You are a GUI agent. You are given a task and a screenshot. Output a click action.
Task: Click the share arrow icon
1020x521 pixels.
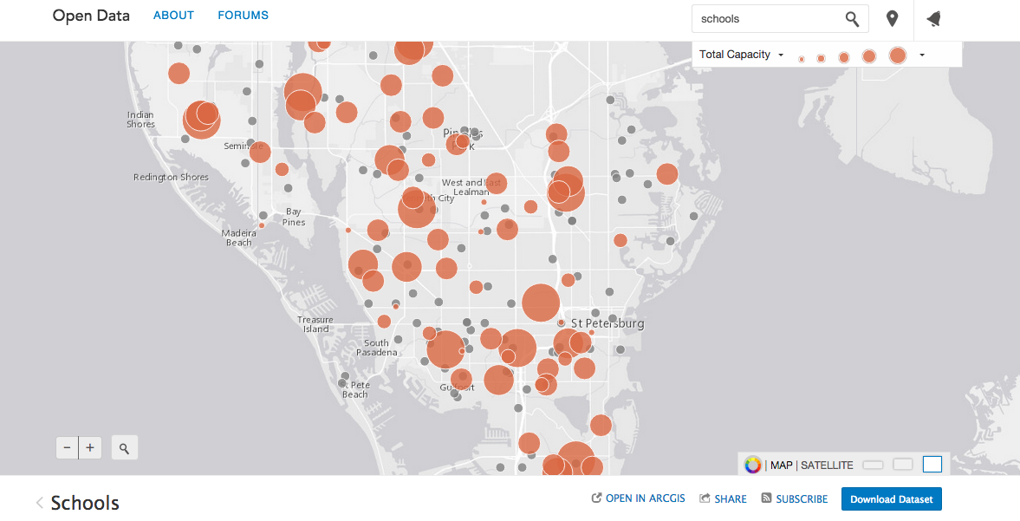(x=705, y=498)
